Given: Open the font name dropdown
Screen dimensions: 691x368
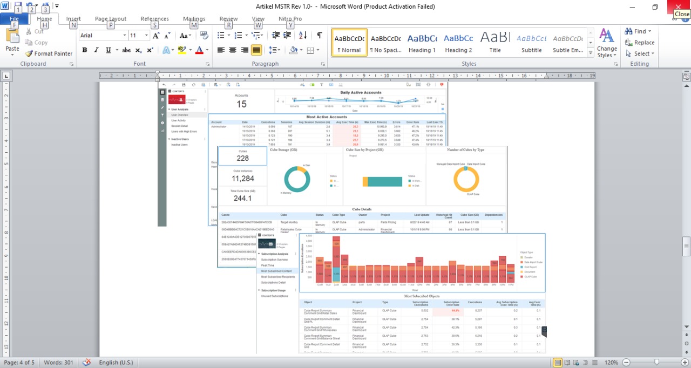Looking at the screenshot, I should (124, 36).
